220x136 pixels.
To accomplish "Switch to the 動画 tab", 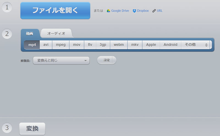I will click(x=29, y=34).
